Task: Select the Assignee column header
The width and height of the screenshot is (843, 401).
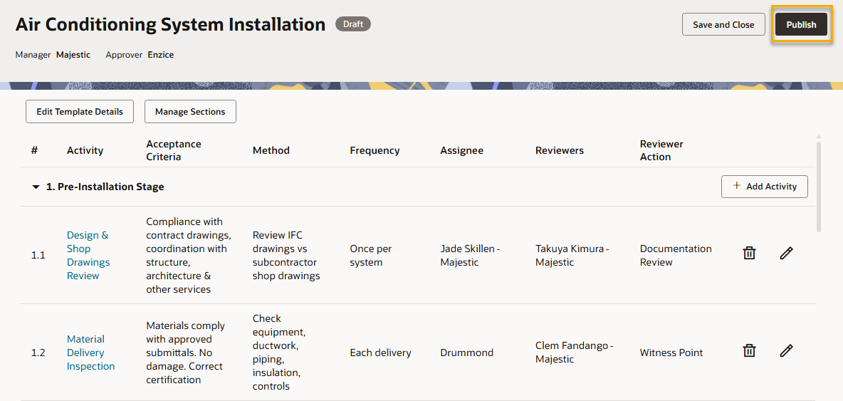Action: (461, 150)
